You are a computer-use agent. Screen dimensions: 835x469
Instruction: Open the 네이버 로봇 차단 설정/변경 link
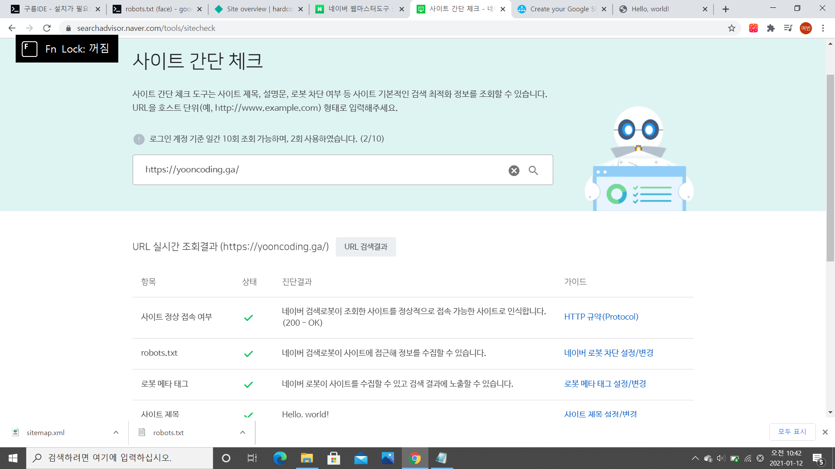click(608, 353)
